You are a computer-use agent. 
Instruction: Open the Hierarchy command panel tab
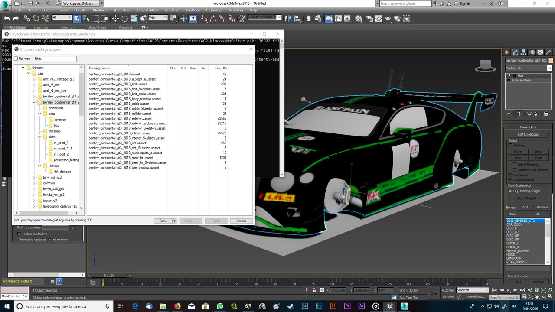point(524,52)
